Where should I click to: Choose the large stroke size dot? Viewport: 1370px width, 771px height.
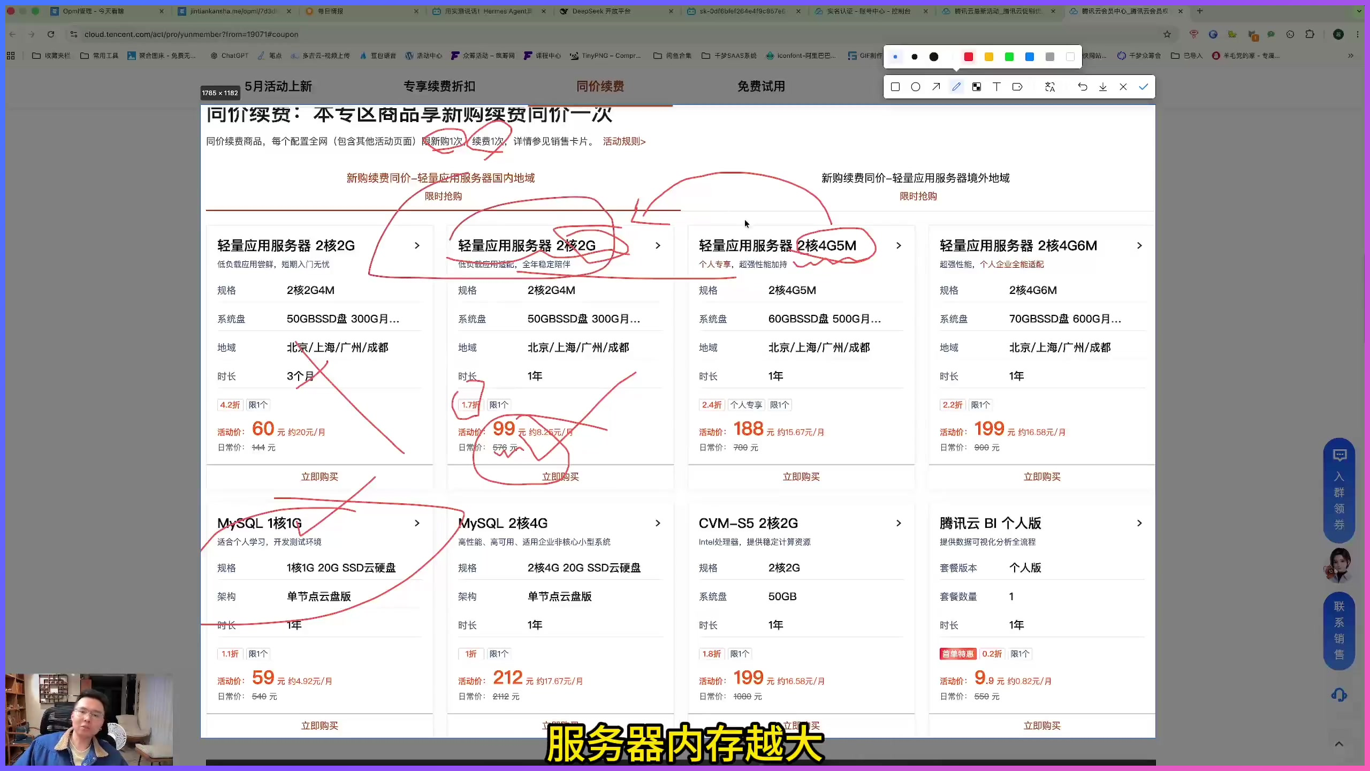point(934,57)
